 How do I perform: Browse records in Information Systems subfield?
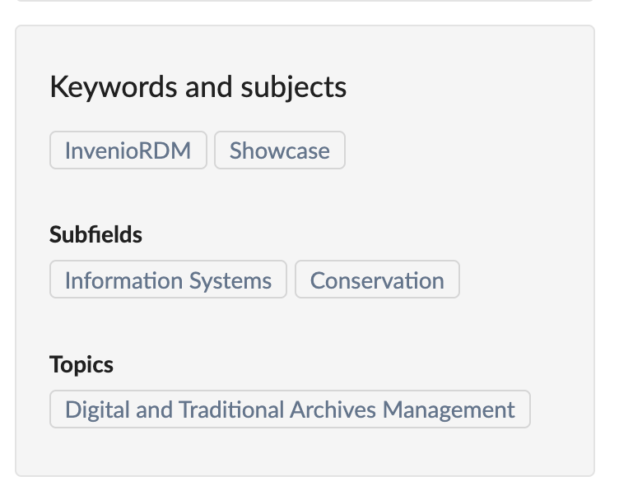point(168,280)
